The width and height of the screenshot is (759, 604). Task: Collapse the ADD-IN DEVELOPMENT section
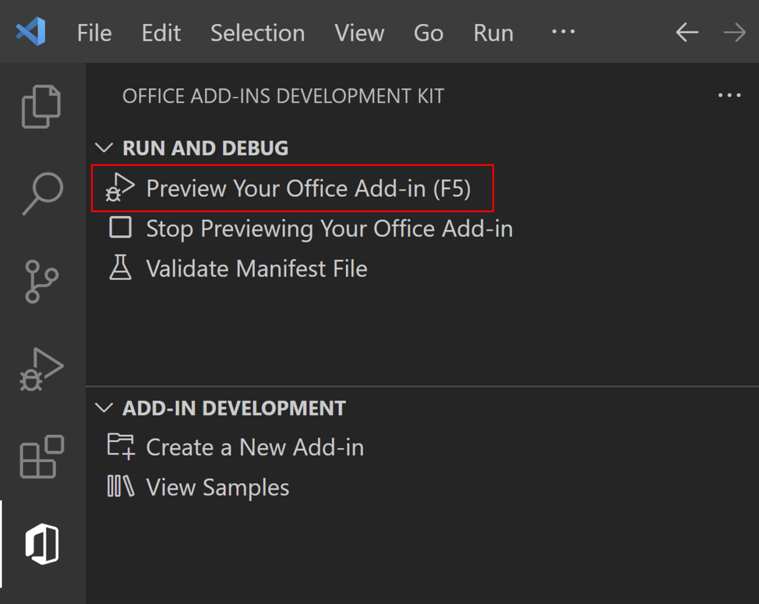pos(105,408)
